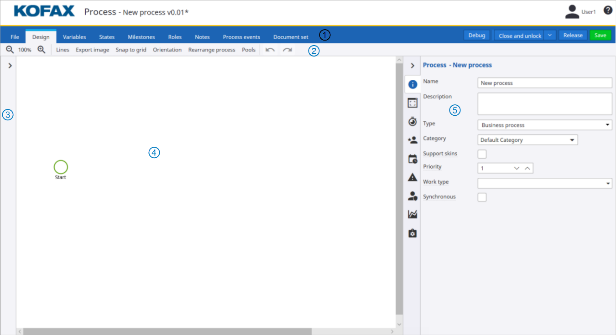Open the Milestones tab

click(x=141, y=37)
